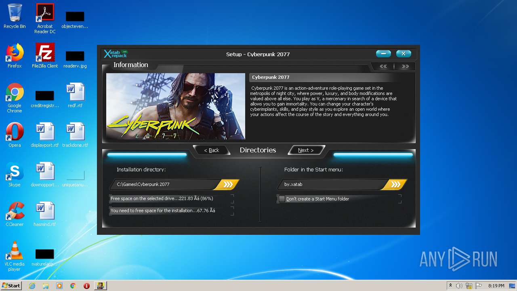Screen dimensions: 517x291
Task: Open Google Chrome desktop shortcut
Action: (15, 98)
